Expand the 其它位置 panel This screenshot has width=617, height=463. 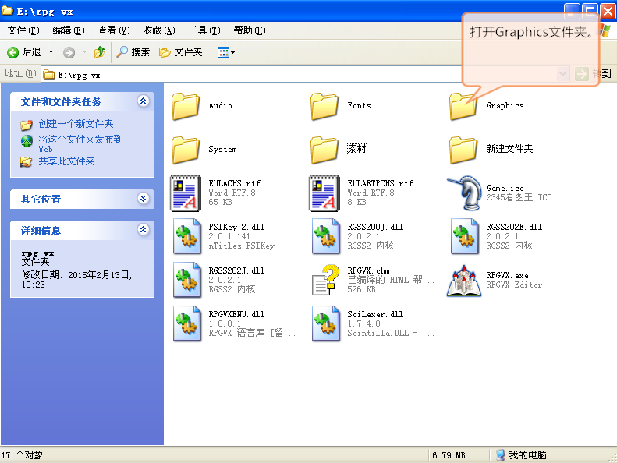144,198
